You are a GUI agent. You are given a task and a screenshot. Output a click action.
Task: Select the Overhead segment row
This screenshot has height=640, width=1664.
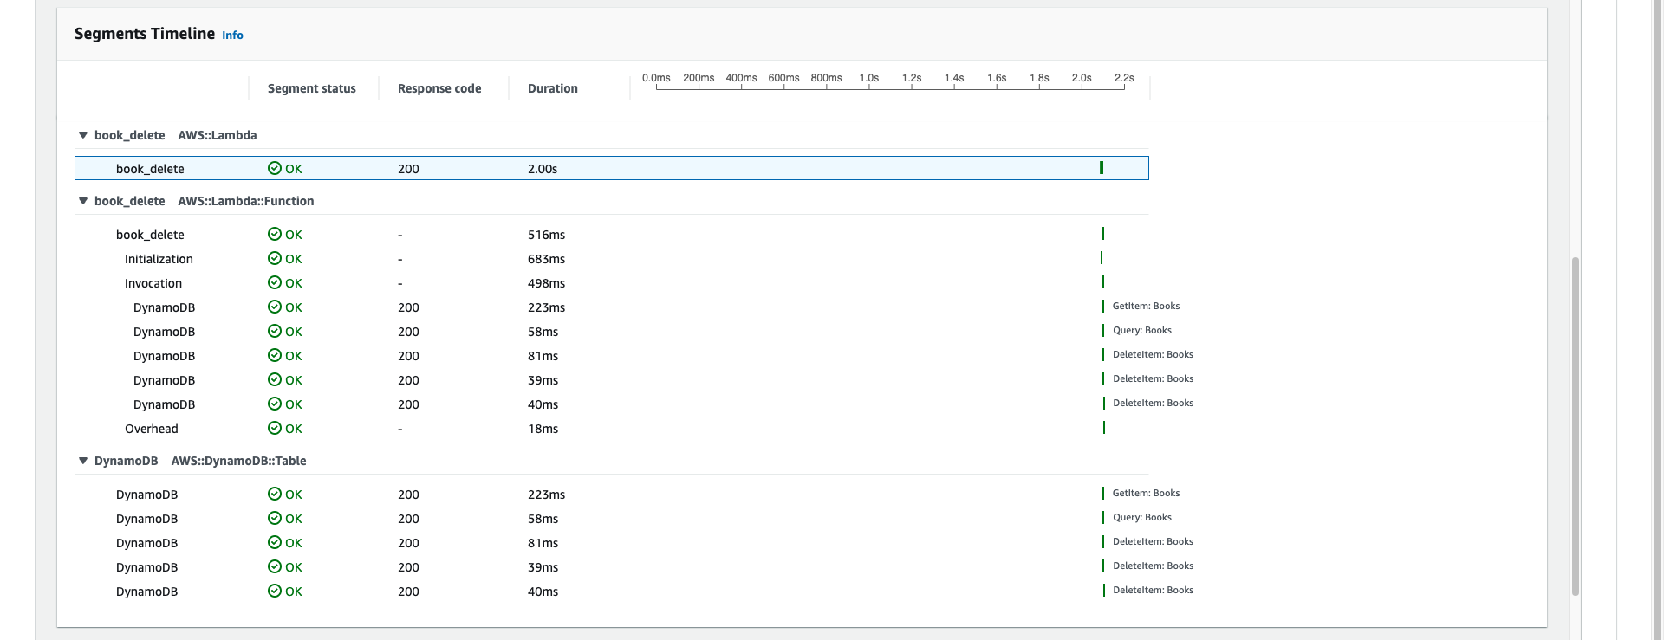(612, 429)
